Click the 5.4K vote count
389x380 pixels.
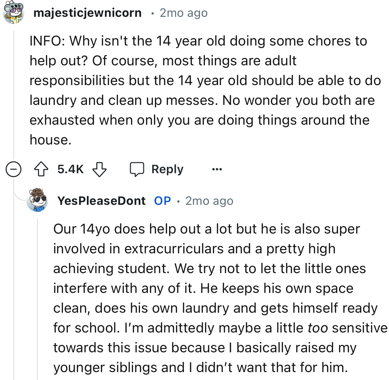tap(70, 169)
